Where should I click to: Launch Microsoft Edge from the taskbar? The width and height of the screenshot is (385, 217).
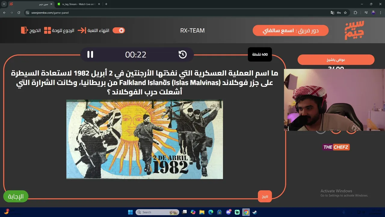tap(211, 212)
